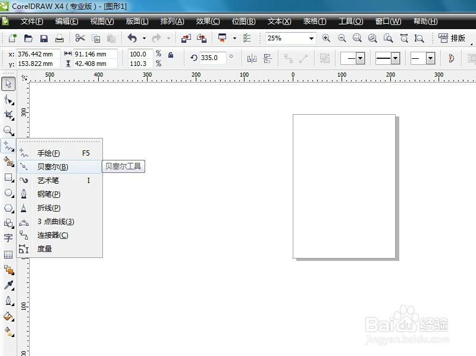Select the Eyedropper tool
This screenshot has height=356, width=476.
point(8,285)
